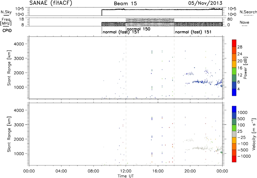Click the red bottom swatch of velocity colorbar
The height and width of the screenshot is (178, 257).
(234, 159)
